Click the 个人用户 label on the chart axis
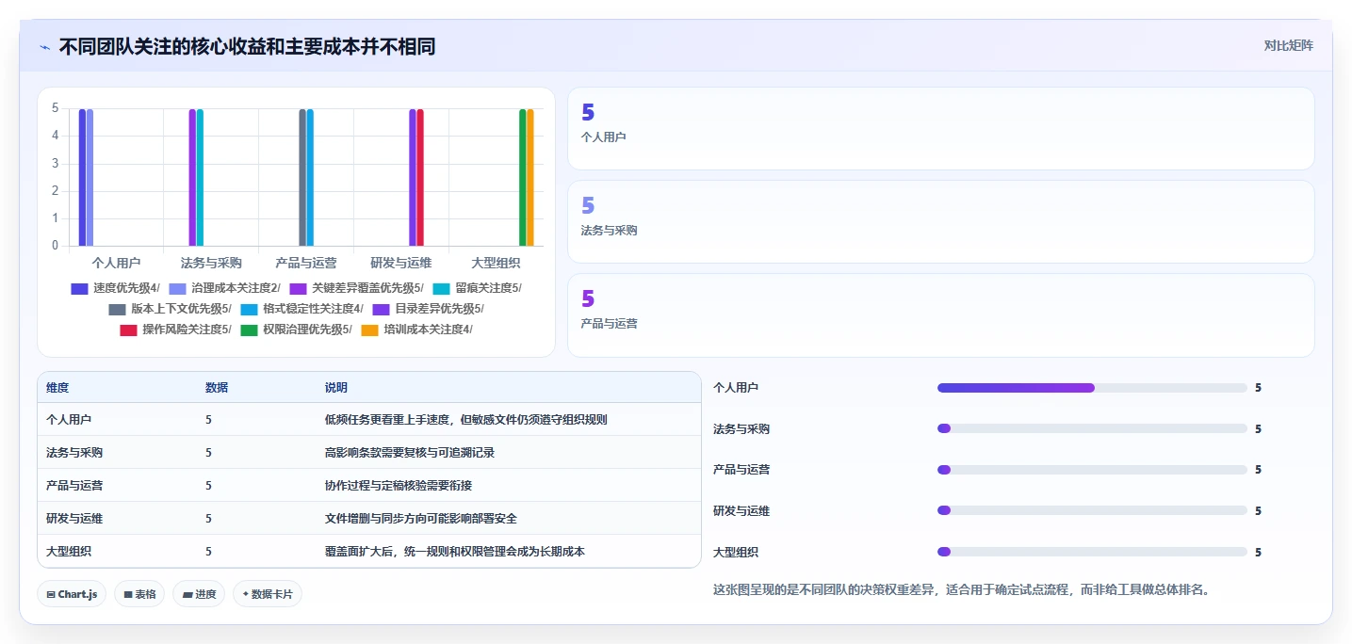 117,263
